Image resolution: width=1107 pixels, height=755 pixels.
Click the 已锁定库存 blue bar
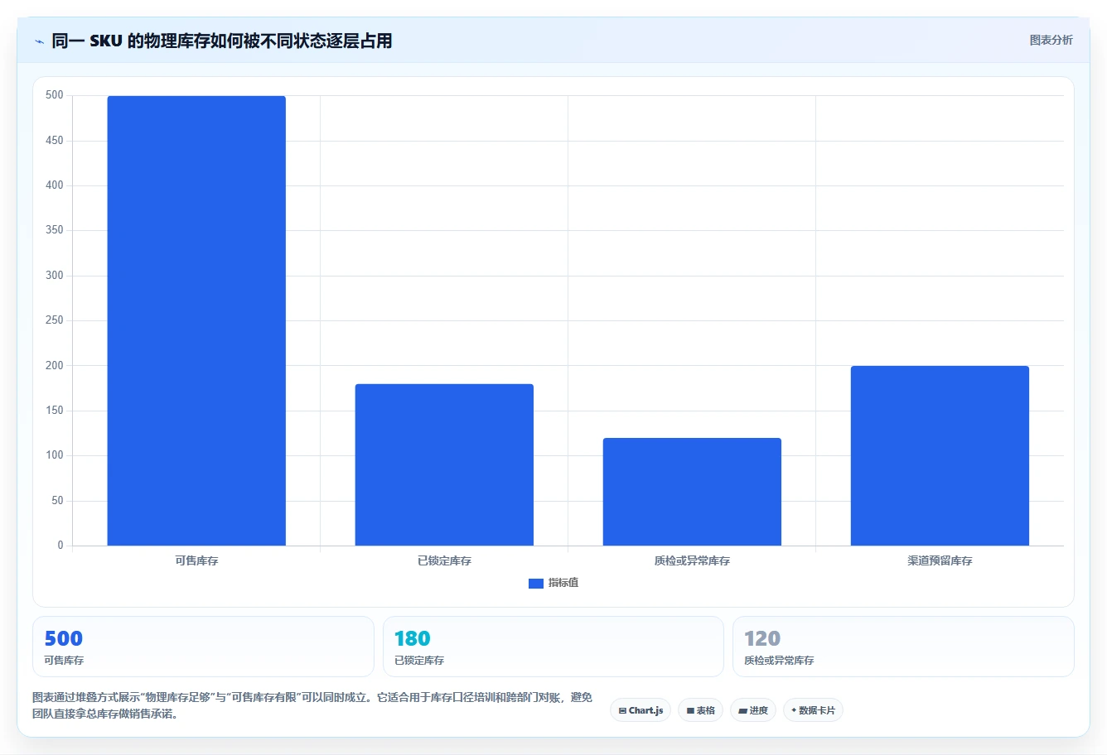pyautogui.click(x=444, y=464)
